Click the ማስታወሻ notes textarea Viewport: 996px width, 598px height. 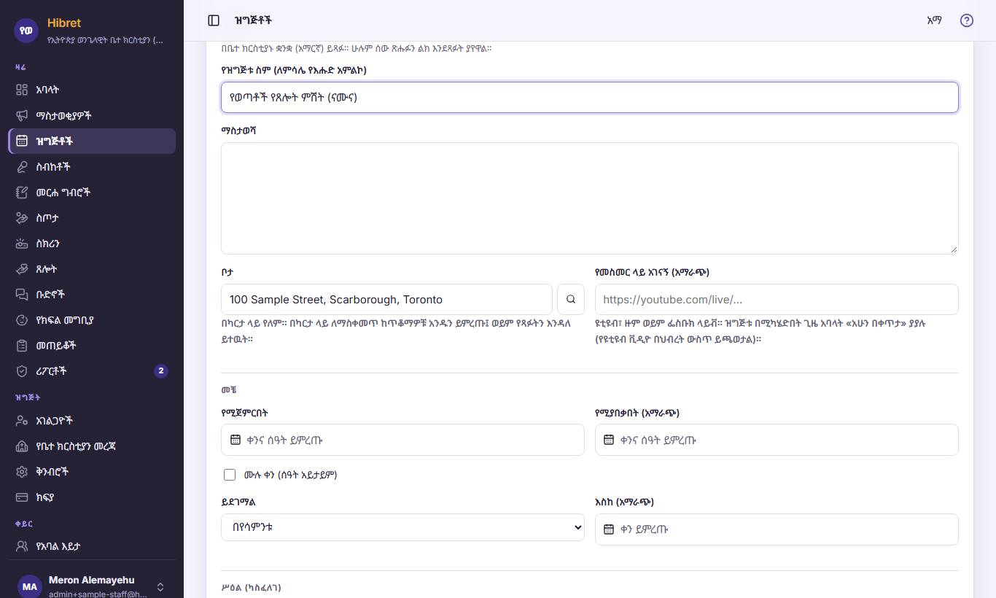(x=590, y=198)
